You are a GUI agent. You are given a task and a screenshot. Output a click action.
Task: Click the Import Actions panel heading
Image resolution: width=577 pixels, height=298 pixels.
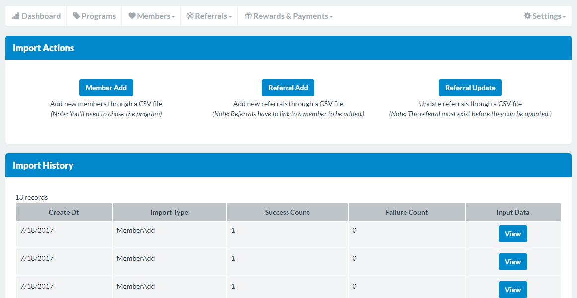click(43, 48)
